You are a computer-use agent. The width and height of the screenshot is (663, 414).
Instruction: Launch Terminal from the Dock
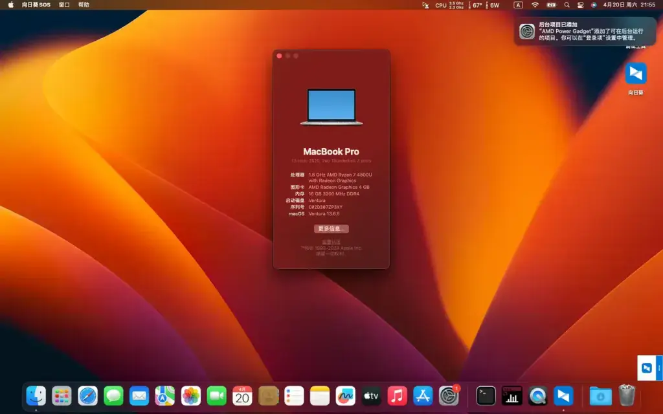tap(486, 396)
